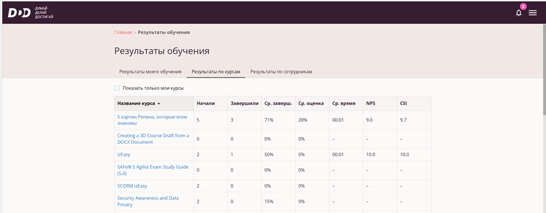Open Security Awareness and Data Privacy course

[148, 201]
